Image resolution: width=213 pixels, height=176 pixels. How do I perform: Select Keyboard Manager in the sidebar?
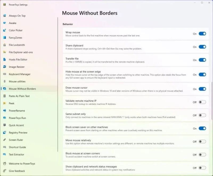tap(20, 74)
